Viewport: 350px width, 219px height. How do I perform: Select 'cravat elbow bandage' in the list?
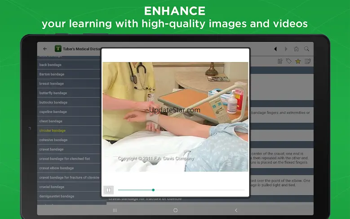[x=69, y=168]
